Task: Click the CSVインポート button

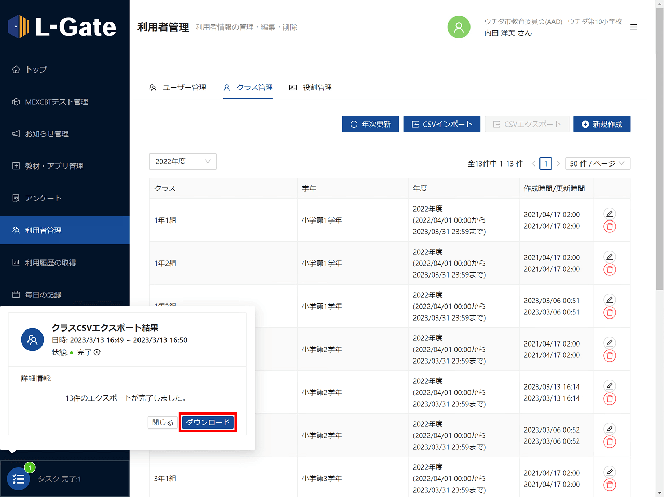Action: pos(442,124)
